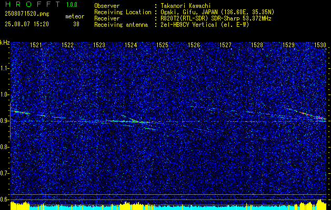
Task: Click time marker 1528
Action: click(x=257, y=45)
